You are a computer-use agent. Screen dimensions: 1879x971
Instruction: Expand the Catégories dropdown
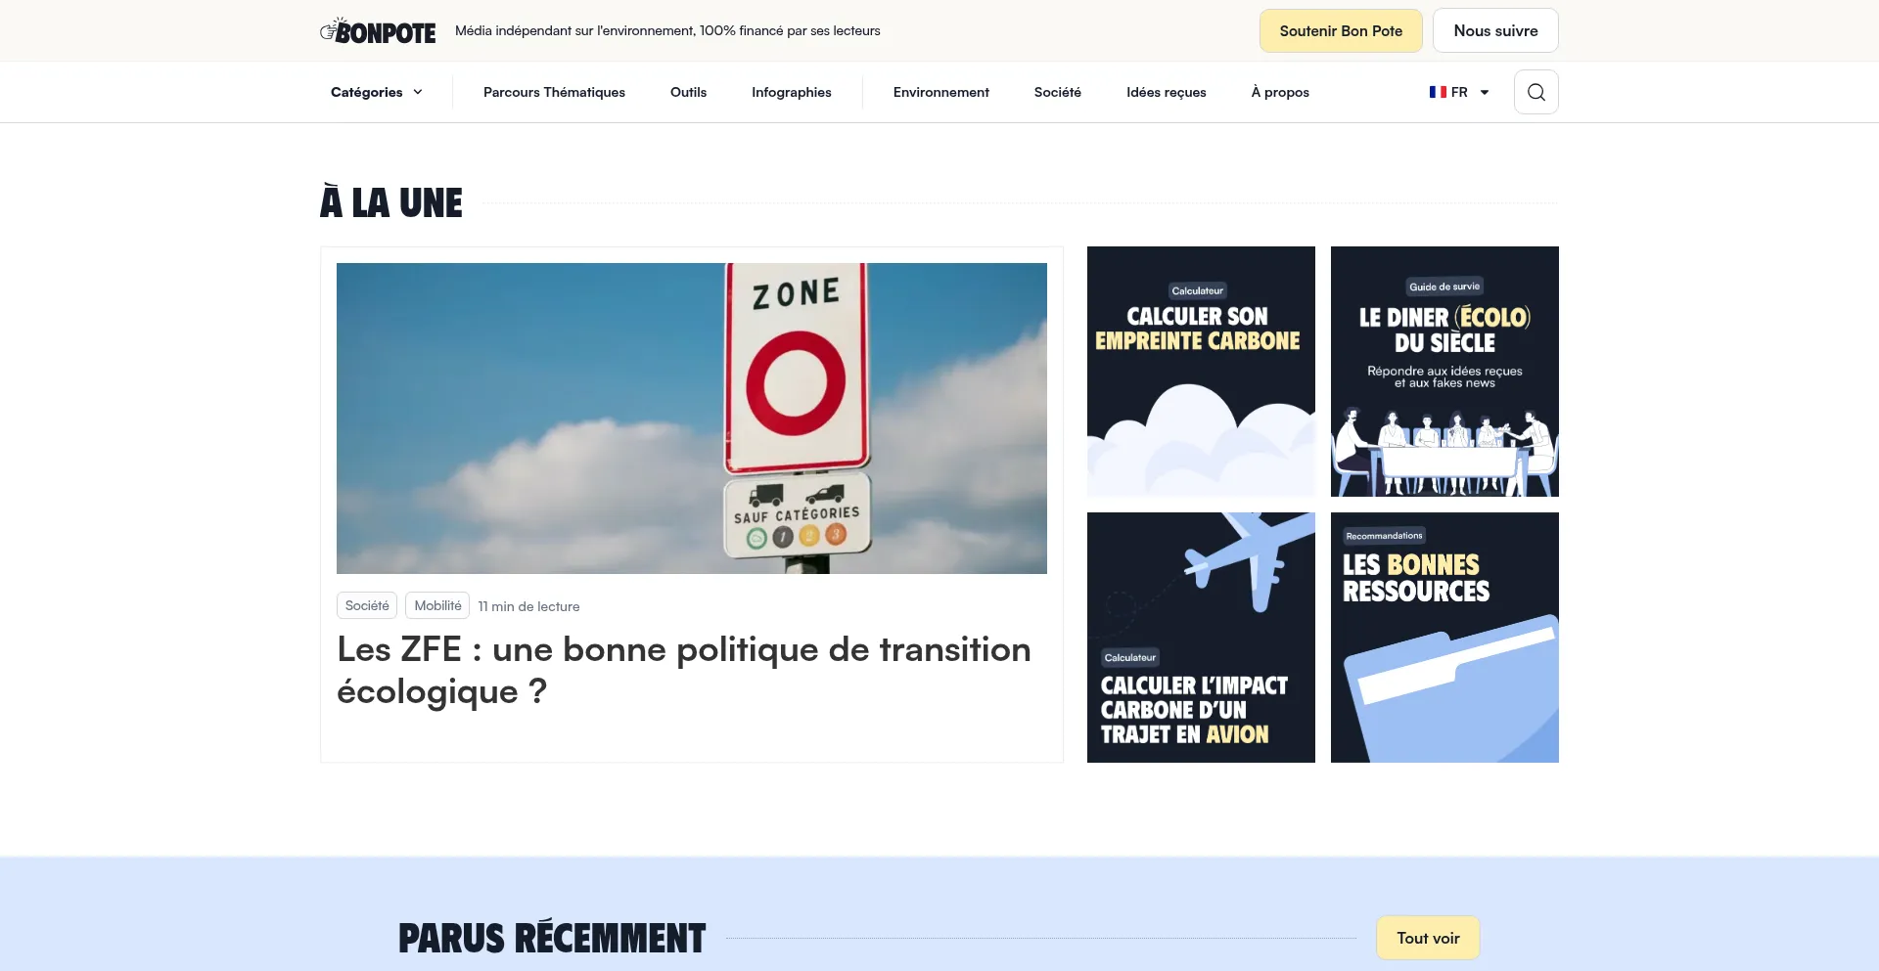[x=377, y=92]
